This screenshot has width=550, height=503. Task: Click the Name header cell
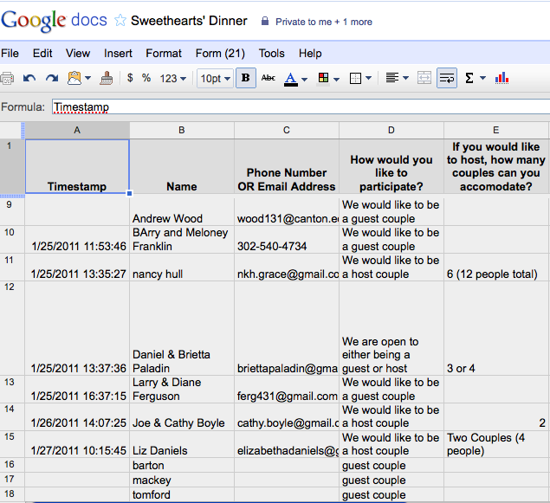[182, 166]
